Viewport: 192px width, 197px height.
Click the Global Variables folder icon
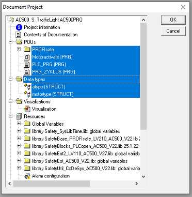pos(27,124)
